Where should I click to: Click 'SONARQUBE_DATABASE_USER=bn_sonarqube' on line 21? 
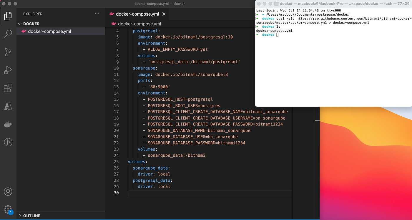[x=193, y=137]
